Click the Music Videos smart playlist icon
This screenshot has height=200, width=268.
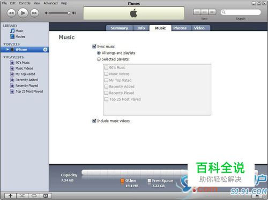point(12,68)
